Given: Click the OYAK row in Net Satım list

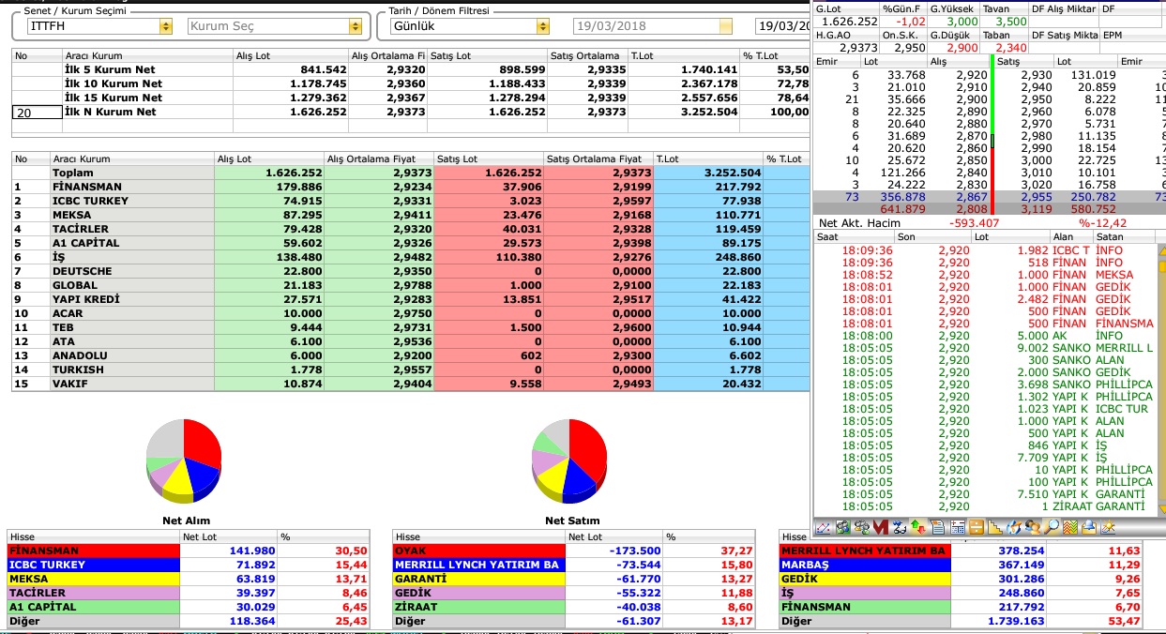Looking at the screenshot, I should 574,551.
